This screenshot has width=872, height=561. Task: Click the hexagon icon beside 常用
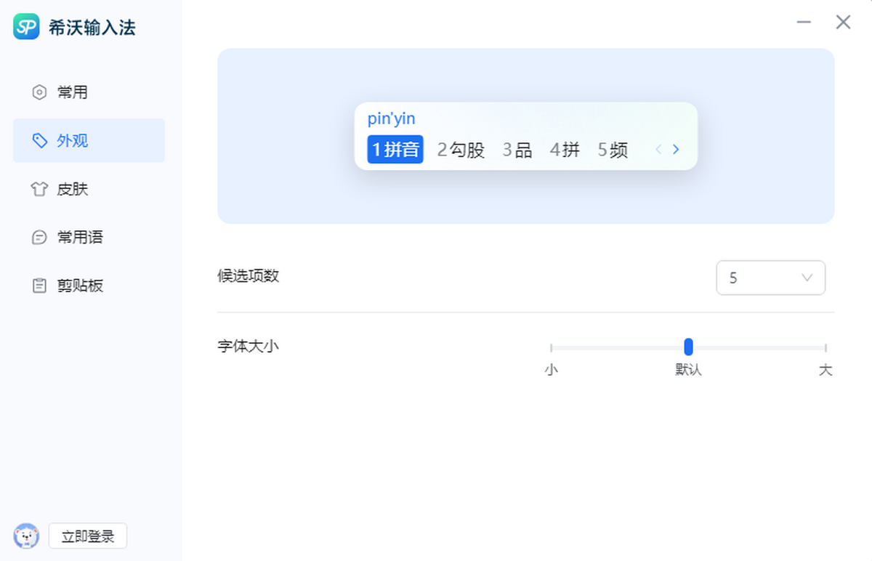39,92
